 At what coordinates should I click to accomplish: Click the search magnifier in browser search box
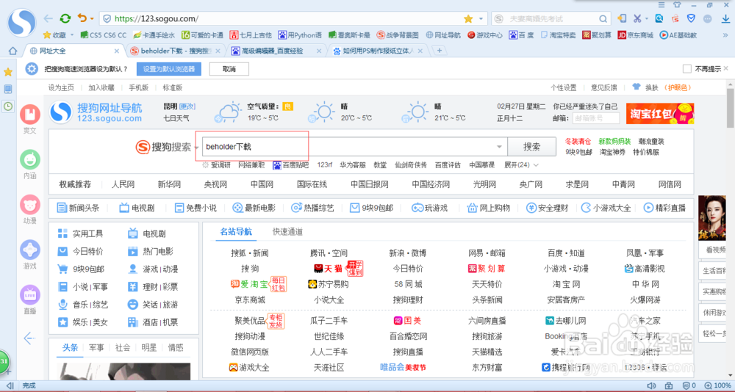[603, 19]
